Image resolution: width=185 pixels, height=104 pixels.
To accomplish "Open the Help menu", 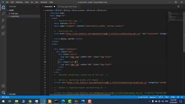I will tap(51, 2).
